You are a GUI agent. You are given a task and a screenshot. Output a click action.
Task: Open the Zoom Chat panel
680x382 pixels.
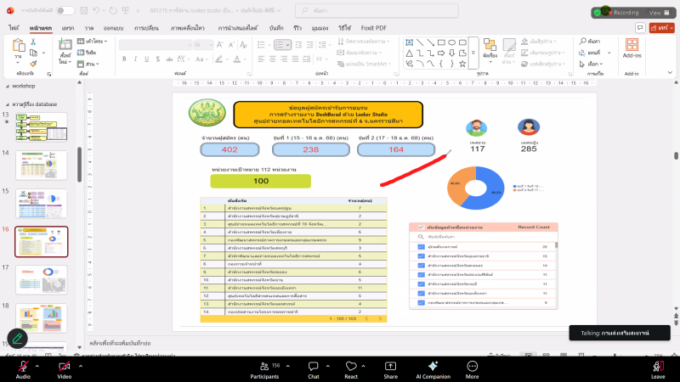click(314, 364)
